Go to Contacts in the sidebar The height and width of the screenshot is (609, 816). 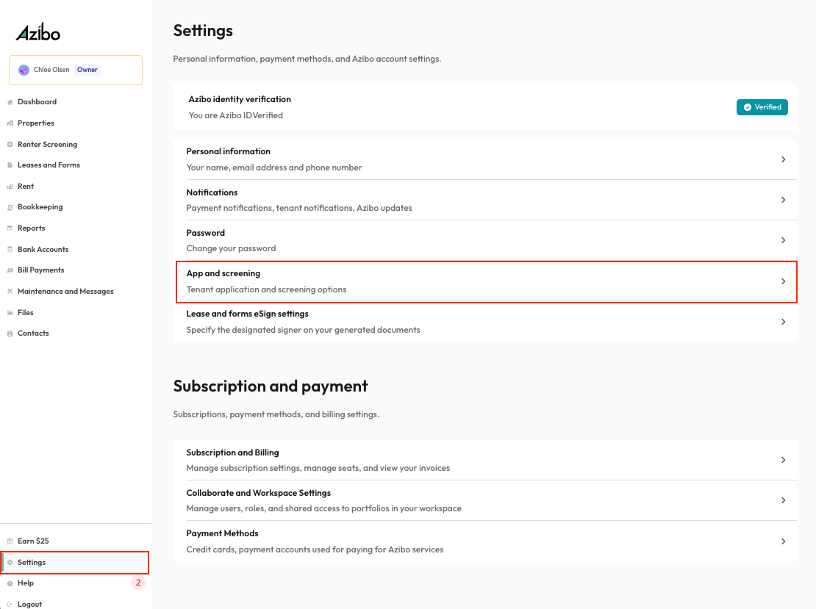click(x=33, y=334)
